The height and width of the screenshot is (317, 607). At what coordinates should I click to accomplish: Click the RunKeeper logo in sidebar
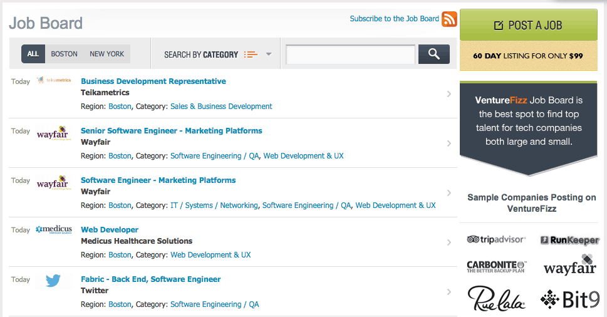coord(569,241)
